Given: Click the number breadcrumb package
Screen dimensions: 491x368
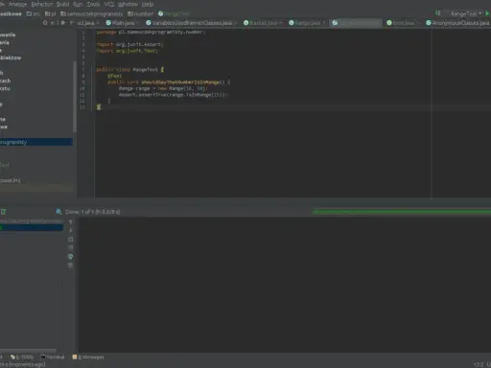Looking at the screenshot, I should (x=141, y=13).
